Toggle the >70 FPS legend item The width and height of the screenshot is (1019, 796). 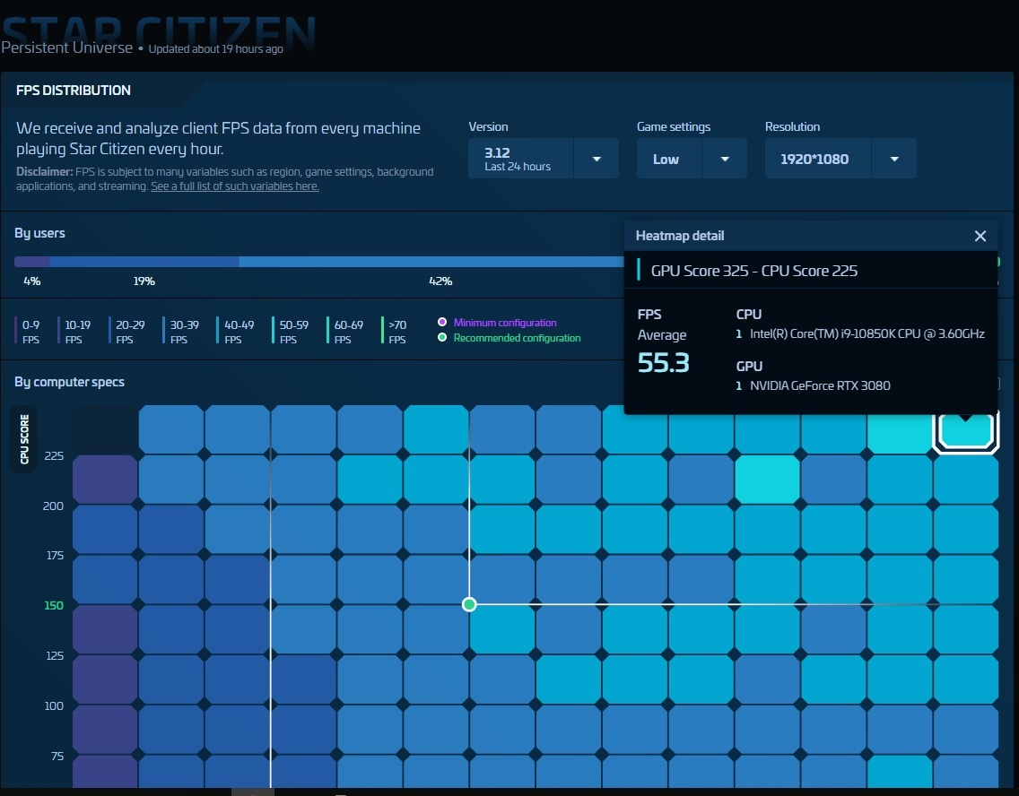pos(395,331)
